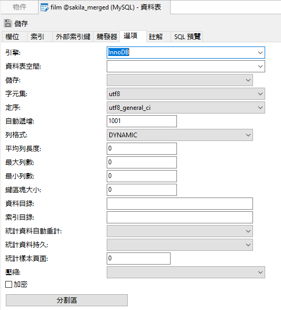The height and width of the screenshot is (310, 281).
Task: Switch to the 物件 tab
Action: click(20, 7)
